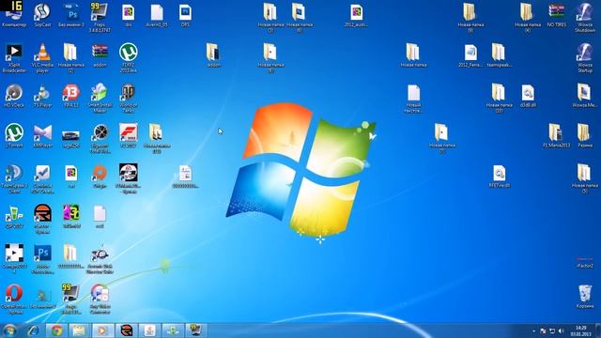Viewport: 601px width, 338px height.
Task: Select the addon WinRAR archive
Action: click(100, 55)
